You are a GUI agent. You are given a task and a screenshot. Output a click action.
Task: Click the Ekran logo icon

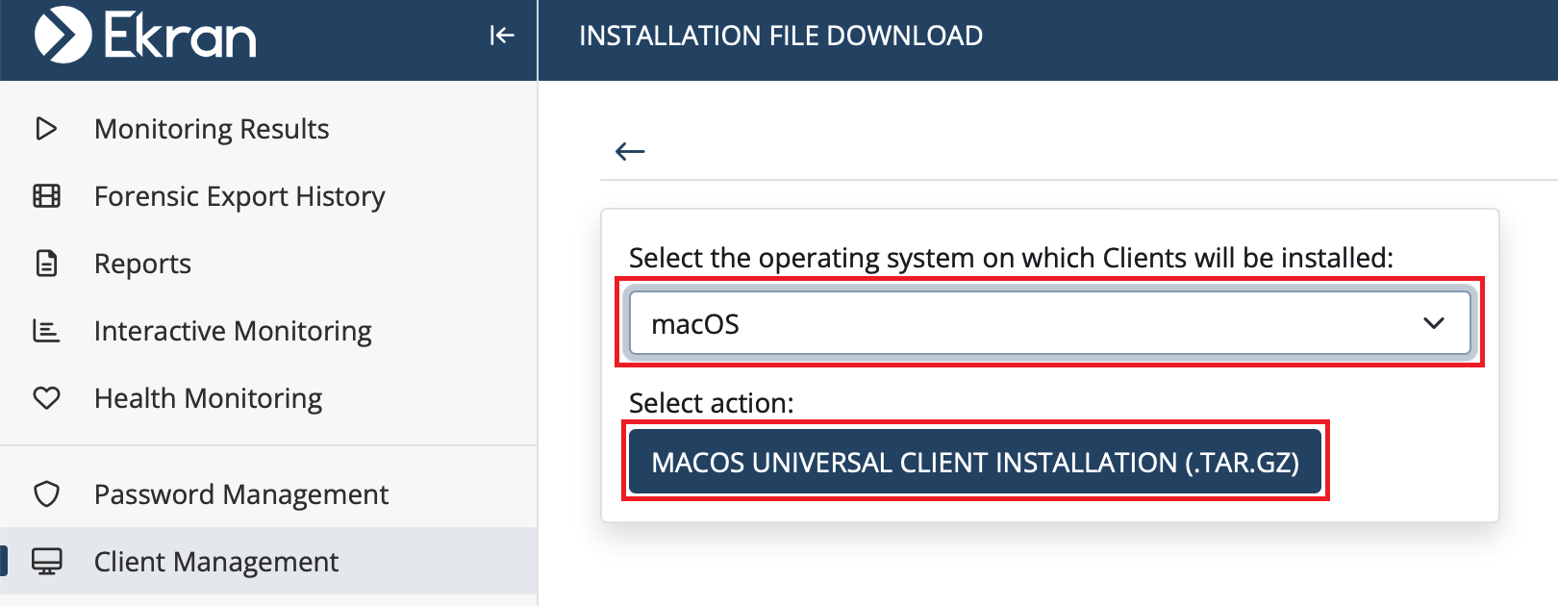click(63, 36)
